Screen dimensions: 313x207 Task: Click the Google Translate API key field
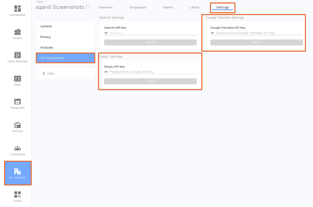pos(258,33)
